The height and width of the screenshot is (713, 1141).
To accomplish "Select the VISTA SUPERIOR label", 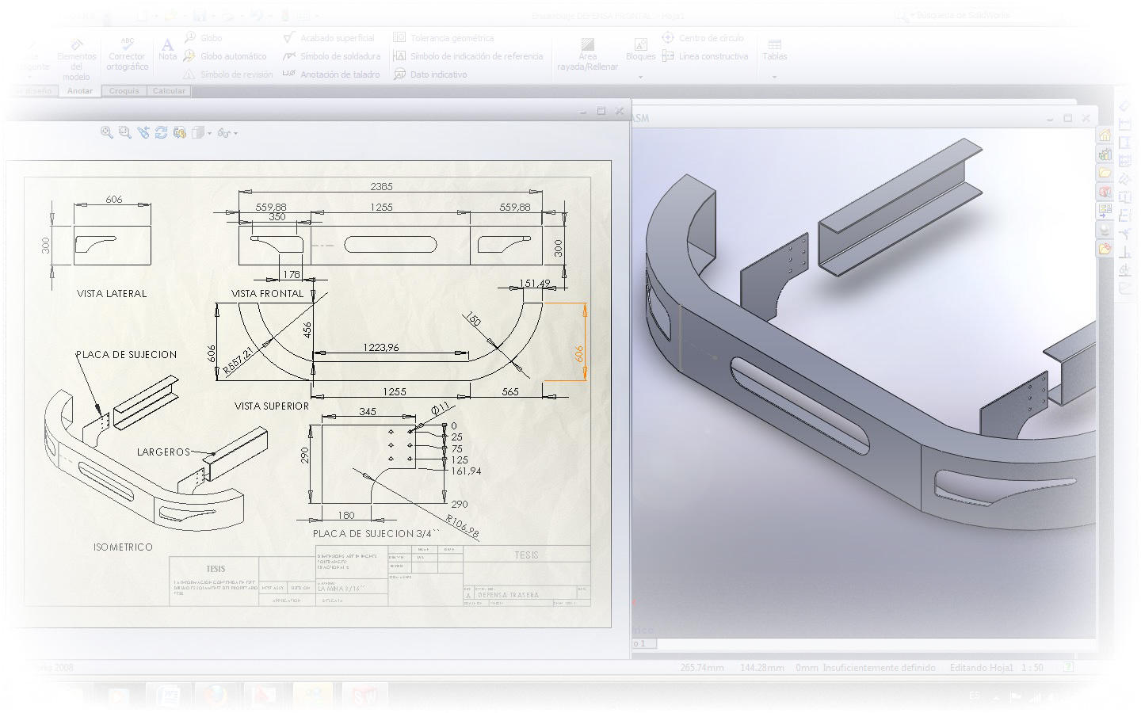I will 272,406.
